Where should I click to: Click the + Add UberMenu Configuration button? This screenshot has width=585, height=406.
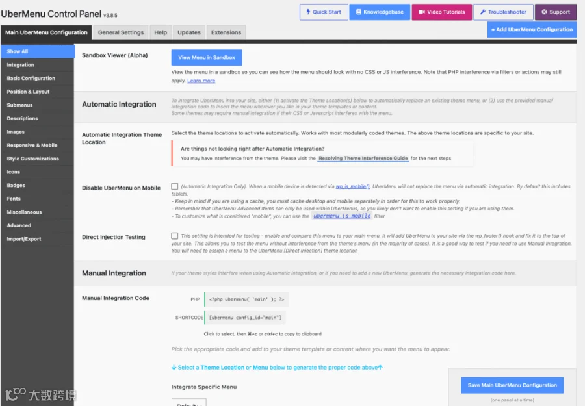coord(532,29)
